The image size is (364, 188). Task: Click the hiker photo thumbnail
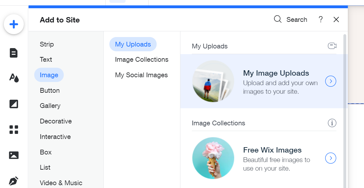pos(213,81)
